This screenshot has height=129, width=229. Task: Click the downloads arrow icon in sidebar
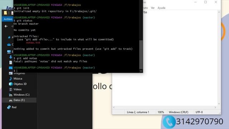(x=11, y=57)
